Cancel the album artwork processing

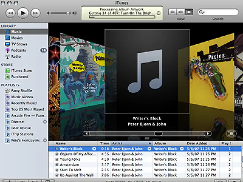tap(159, 13)
